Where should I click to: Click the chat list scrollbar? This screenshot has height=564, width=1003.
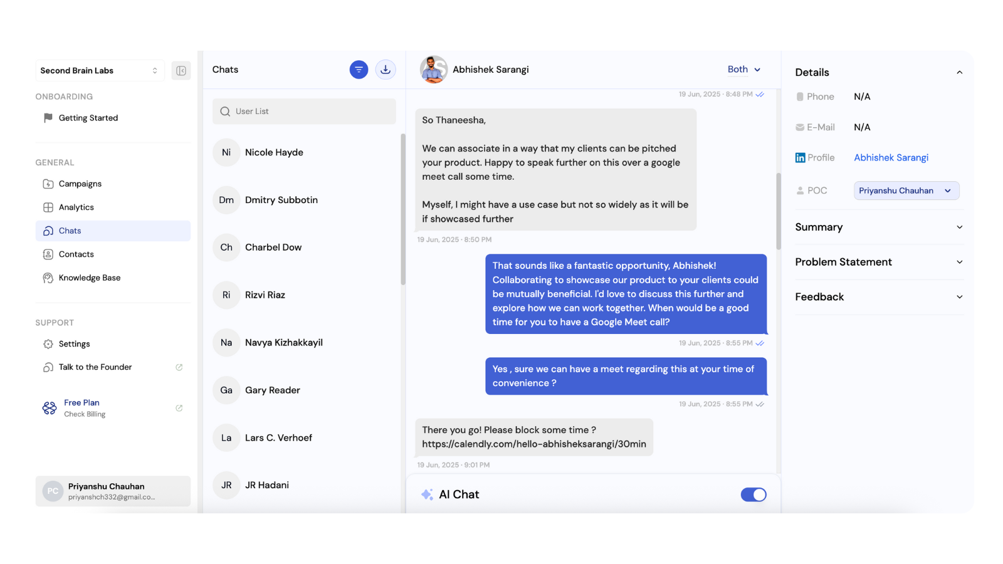click(403, 209)
